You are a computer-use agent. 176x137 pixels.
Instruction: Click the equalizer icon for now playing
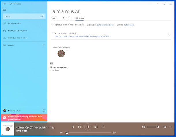5,38
